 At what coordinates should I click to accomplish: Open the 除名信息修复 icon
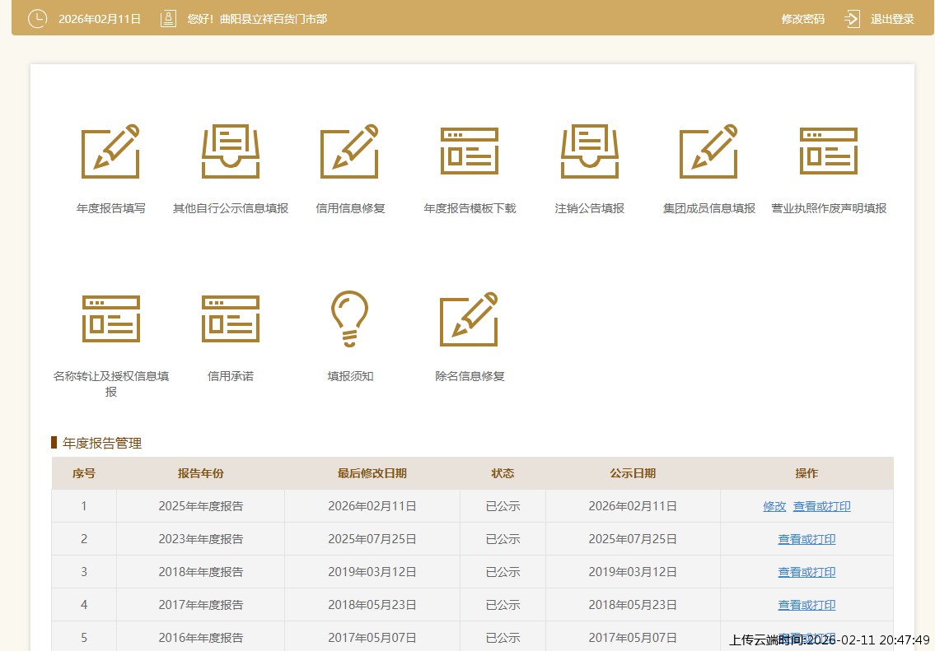pos(470,319)
